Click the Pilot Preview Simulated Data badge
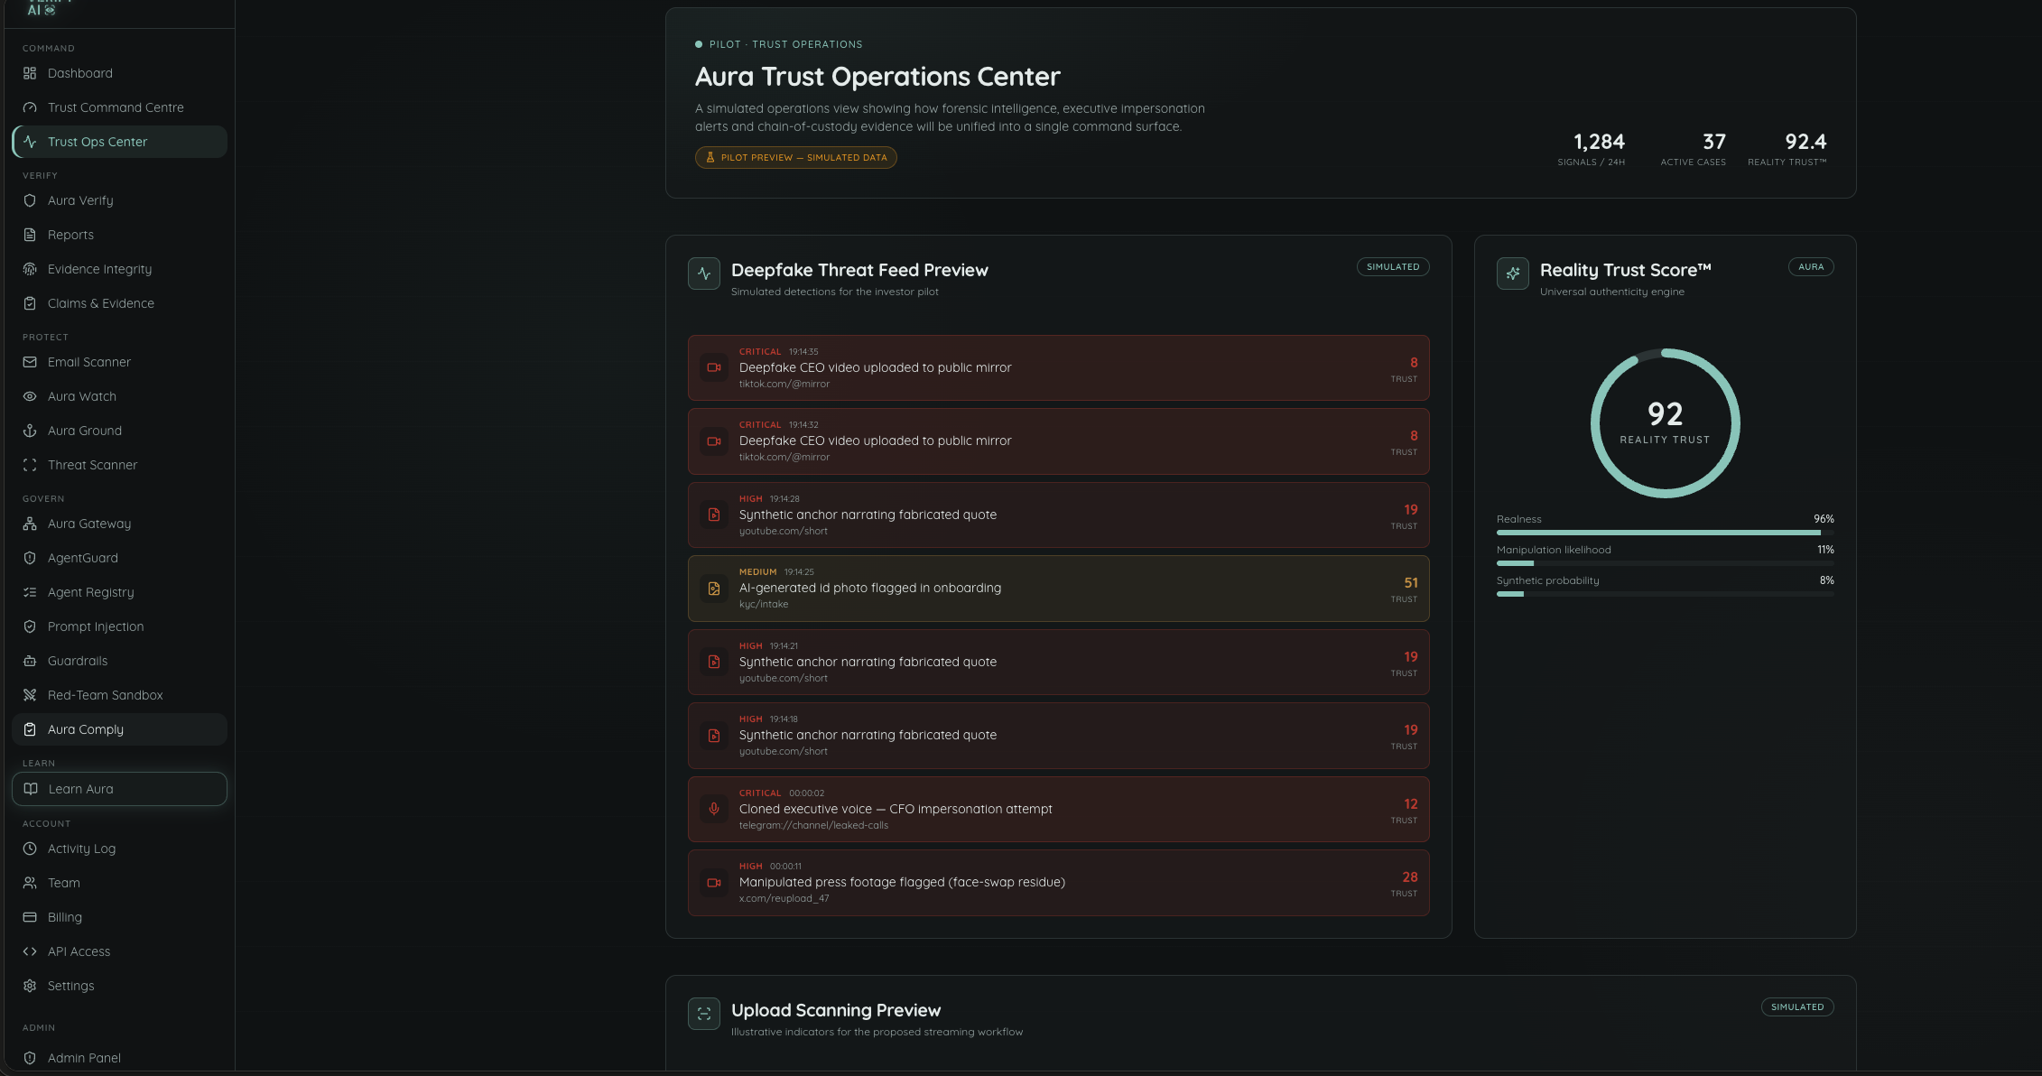This screenshot has height=1076, width=2042. [x=795, y=157]
